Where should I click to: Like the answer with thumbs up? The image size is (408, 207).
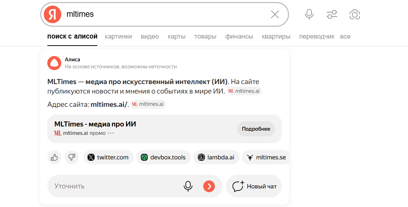(x=54, y=157)
